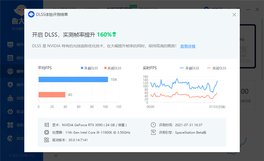264x161 pixels.
Task: Click the blue real-time DLSS-on FPS line
Action: click(184, 85)
